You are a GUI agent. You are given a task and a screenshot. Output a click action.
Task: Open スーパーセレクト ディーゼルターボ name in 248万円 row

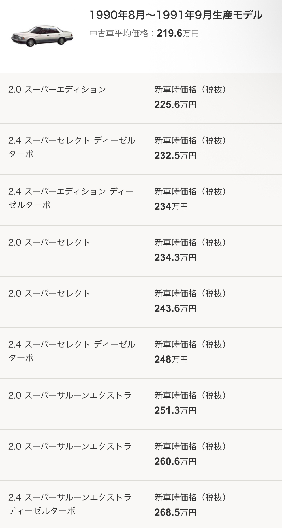click(x=72, y=351)
